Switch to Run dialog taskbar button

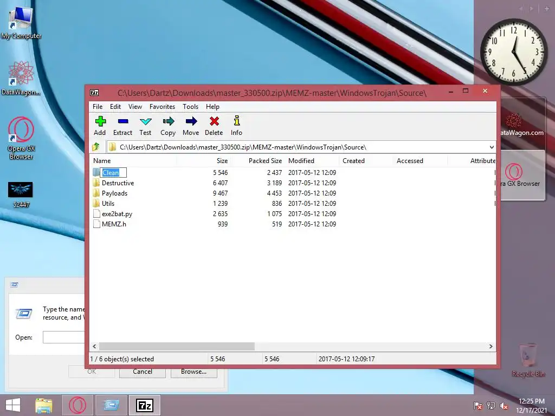[x=111, y=405]
